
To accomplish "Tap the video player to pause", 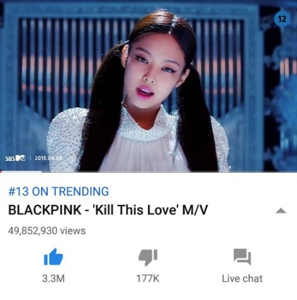I will 148,86.
